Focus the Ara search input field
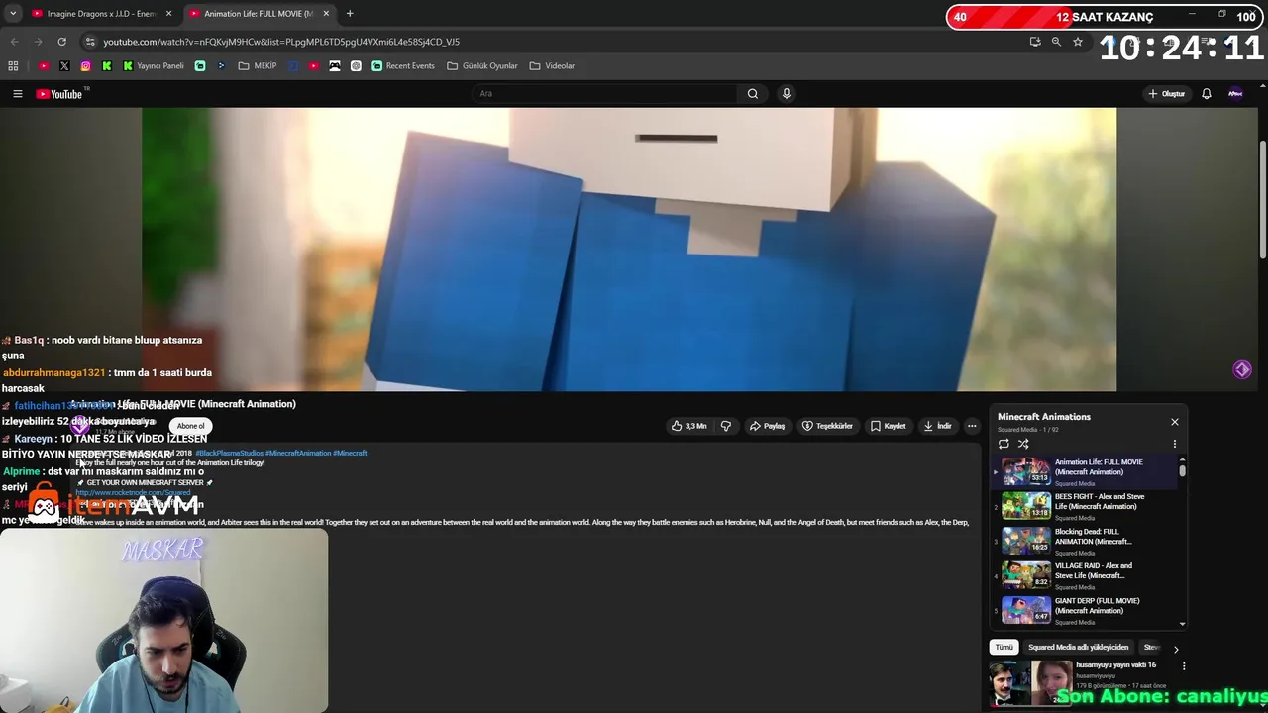 [604, 94]
